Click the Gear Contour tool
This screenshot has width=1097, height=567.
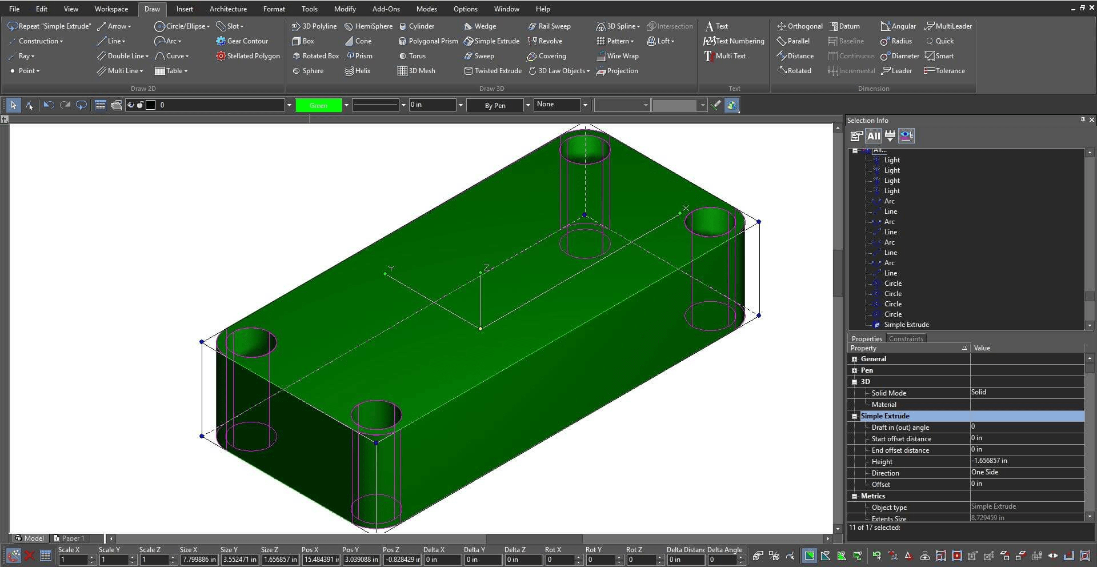tap(242, 41)
